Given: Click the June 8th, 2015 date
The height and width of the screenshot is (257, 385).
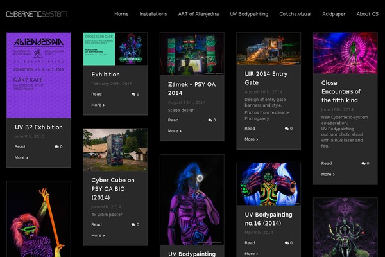Looking at the screenshot, I should click(x=30, y=136).
